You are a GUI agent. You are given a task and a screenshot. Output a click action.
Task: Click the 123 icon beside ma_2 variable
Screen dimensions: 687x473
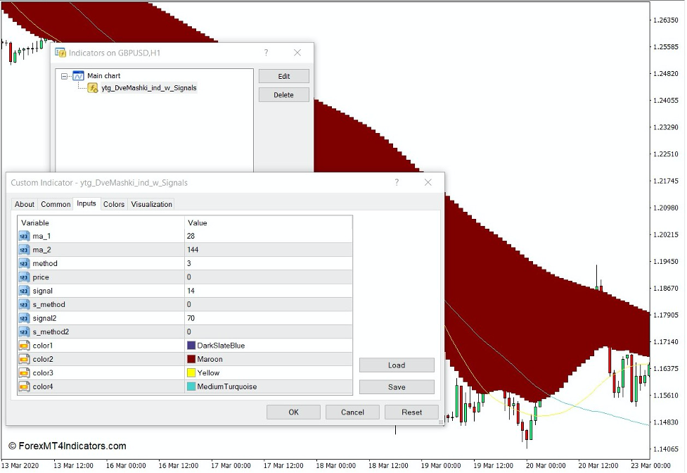click(x=23, y=250)
